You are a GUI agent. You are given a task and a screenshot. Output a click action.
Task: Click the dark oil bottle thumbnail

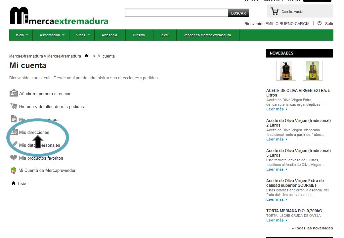pos(286,71)
